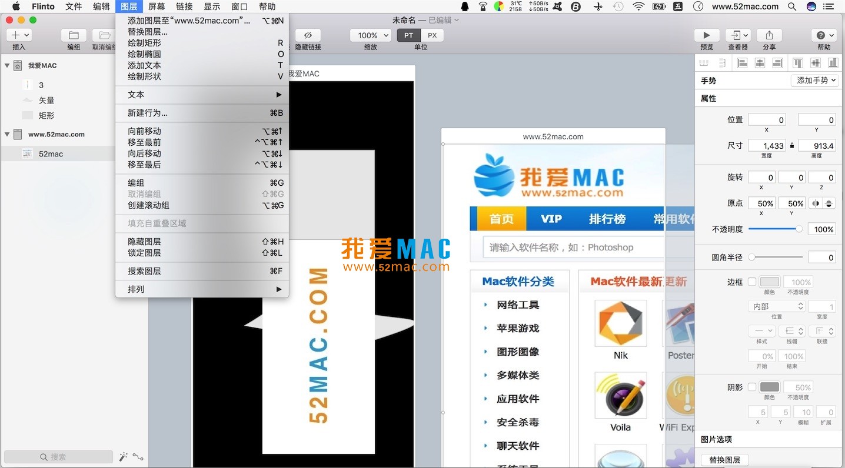Open the Help (帮助) toolbar dropdown
The width and height of the screenshot is (845, 468).
click(x=824, y=35)
